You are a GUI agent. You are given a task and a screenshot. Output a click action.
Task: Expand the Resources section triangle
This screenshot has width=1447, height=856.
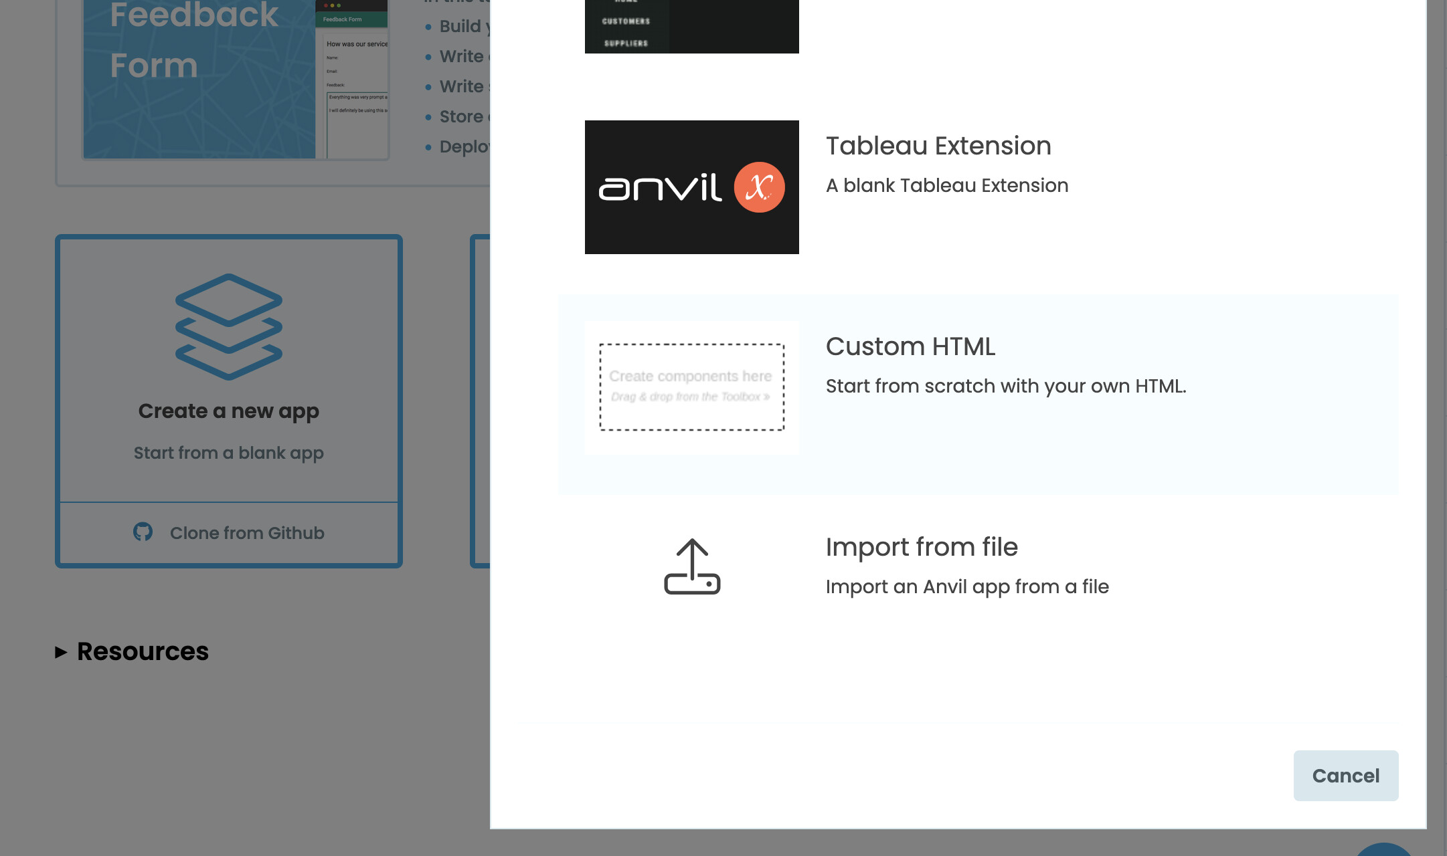61,652
